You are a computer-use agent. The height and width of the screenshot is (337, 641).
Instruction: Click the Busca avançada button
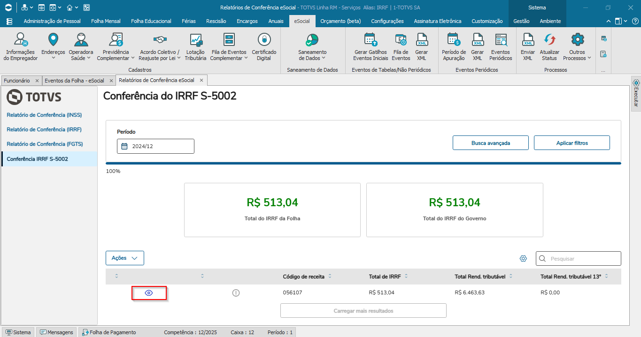[491, 143]
